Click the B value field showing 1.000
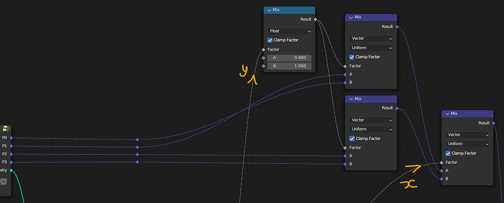 (x=289, y=66)
